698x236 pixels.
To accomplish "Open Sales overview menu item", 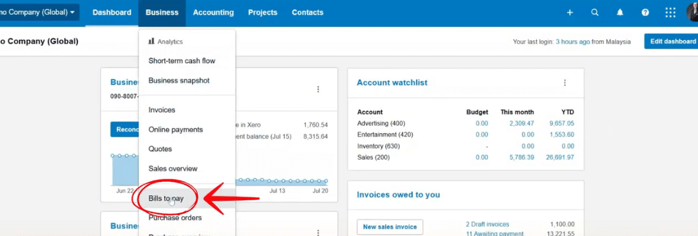I will pyautogui.click(x=187, y=168).
